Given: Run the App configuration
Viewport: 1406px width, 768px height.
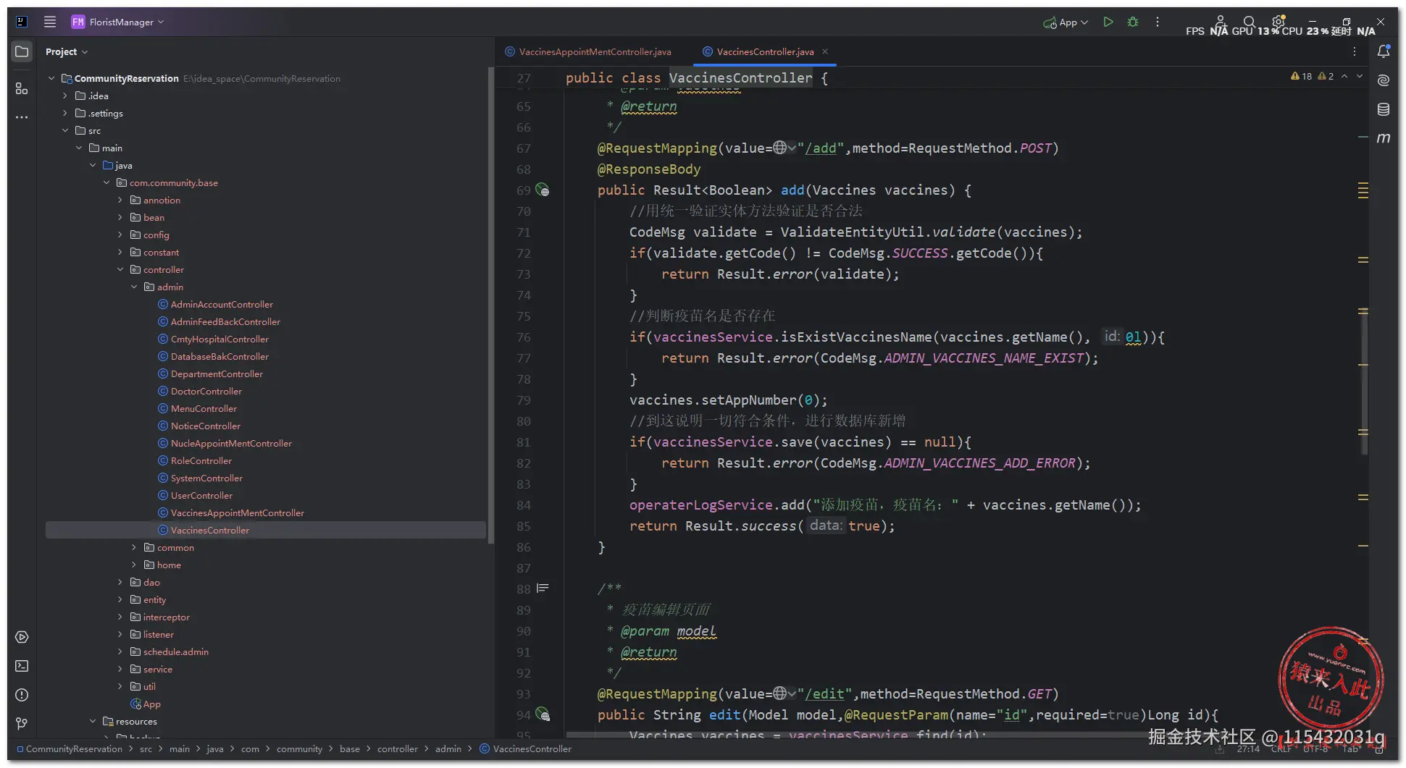Looking at the screenshot, I should click(x=1108, y=22).
